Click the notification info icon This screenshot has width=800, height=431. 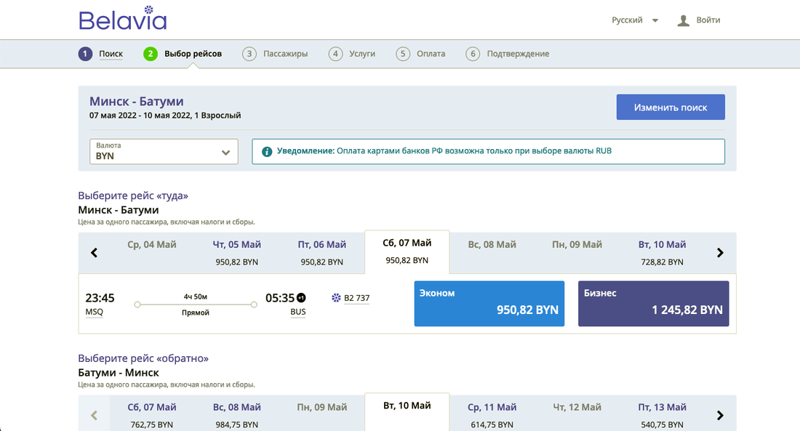[x=267, y=151]
